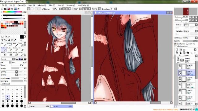Enable the Advanced brush settings checkbox
Image resolution: width=198 pixels, height=111 pixels.
click(2, 84)
